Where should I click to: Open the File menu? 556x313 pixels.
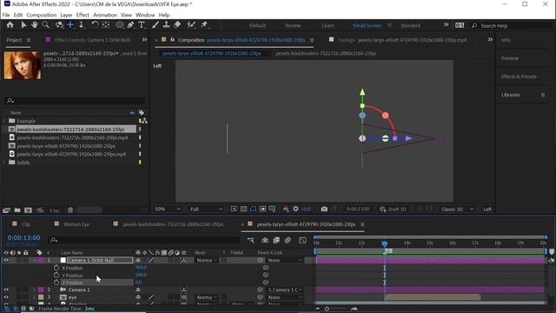click(6, 15)
